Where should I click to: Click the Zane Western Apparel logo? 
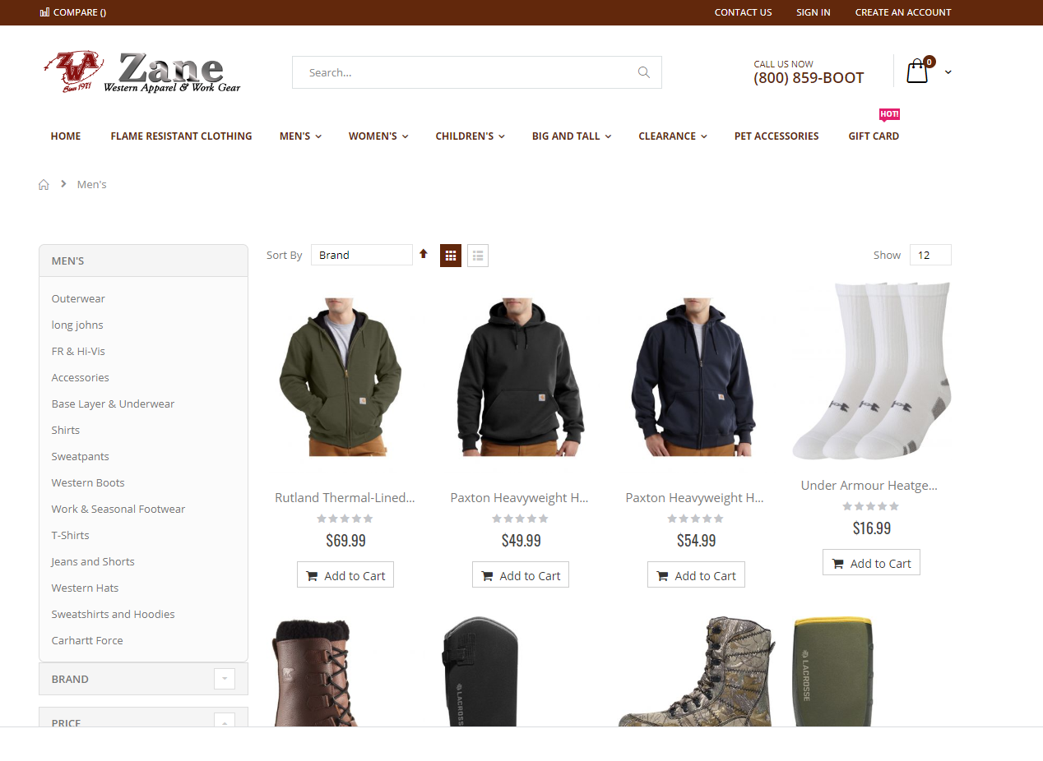coord(141,72)
